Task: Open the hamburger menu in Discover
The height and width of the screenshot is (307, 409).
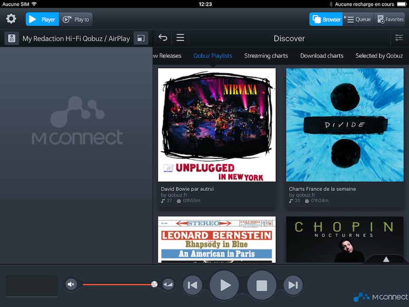Action: (180, 38)
